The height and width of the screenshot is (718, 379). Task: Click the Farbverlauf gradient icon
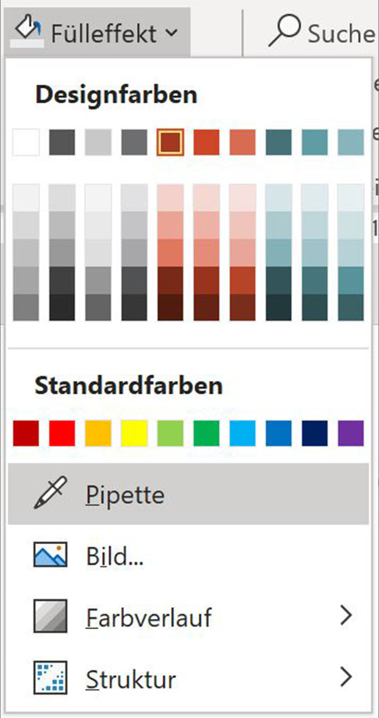[x=51, y=616]
